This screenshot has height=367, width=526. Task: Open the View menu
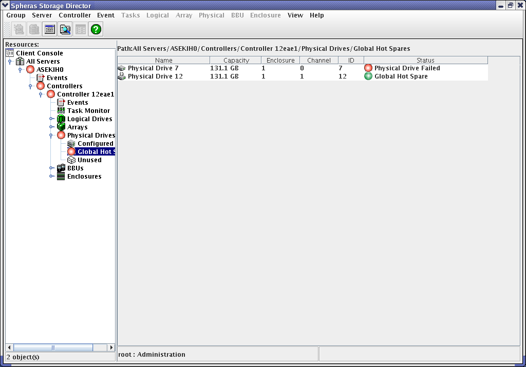point(295,15)
